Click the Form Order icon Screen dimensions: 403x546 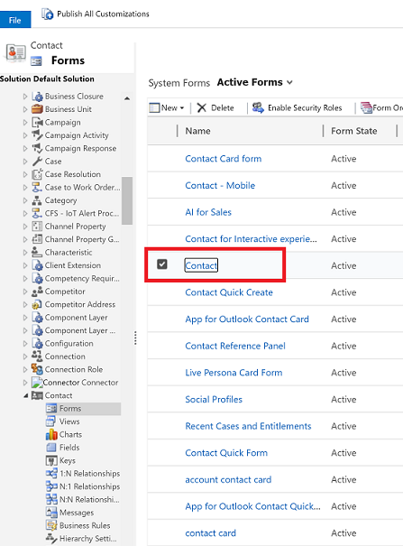[x=366, y=108]
